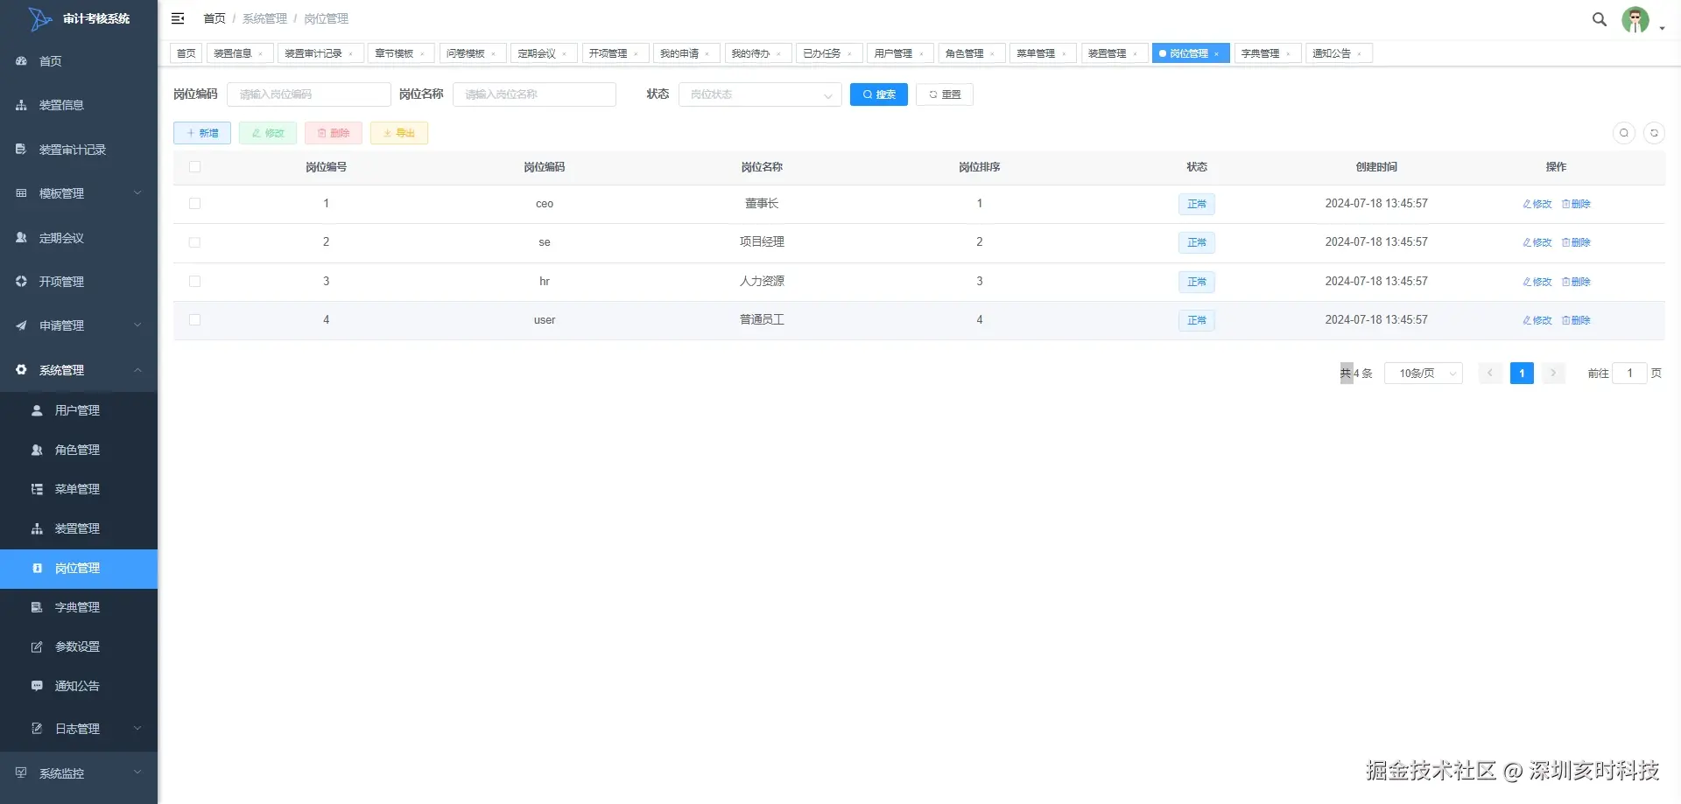Tick the checkbox for the se row
Image resolution: width=1681 pixels, height=804 pixels.
[194, 242]
